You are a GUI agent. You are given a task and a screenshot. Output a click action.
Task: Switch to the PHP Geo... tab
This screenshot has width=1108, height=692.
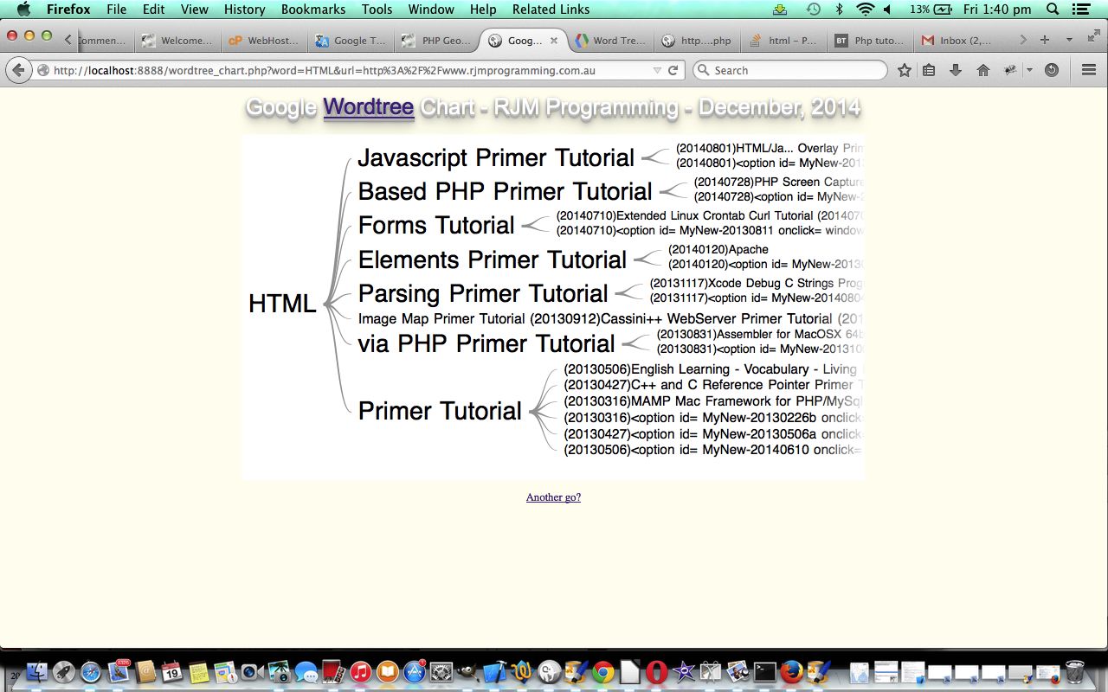pos(437,41)
